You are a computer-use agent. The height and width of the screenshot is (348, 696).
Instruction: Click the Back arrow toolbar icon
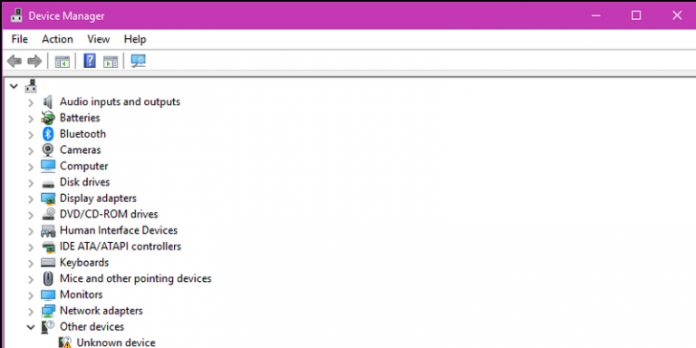[14, 62]
